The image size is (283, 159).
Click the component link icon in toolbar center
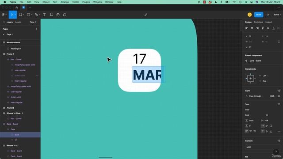point(146,15)
